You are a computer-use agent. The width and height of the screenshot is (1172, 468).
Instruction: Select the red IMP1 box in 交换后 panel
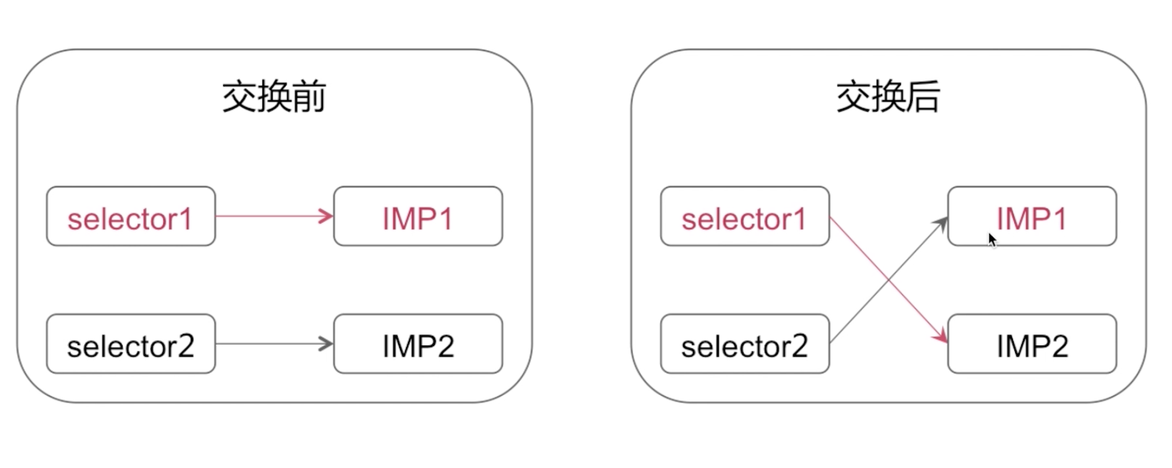pyautogui.click(x=1032, y=216)
